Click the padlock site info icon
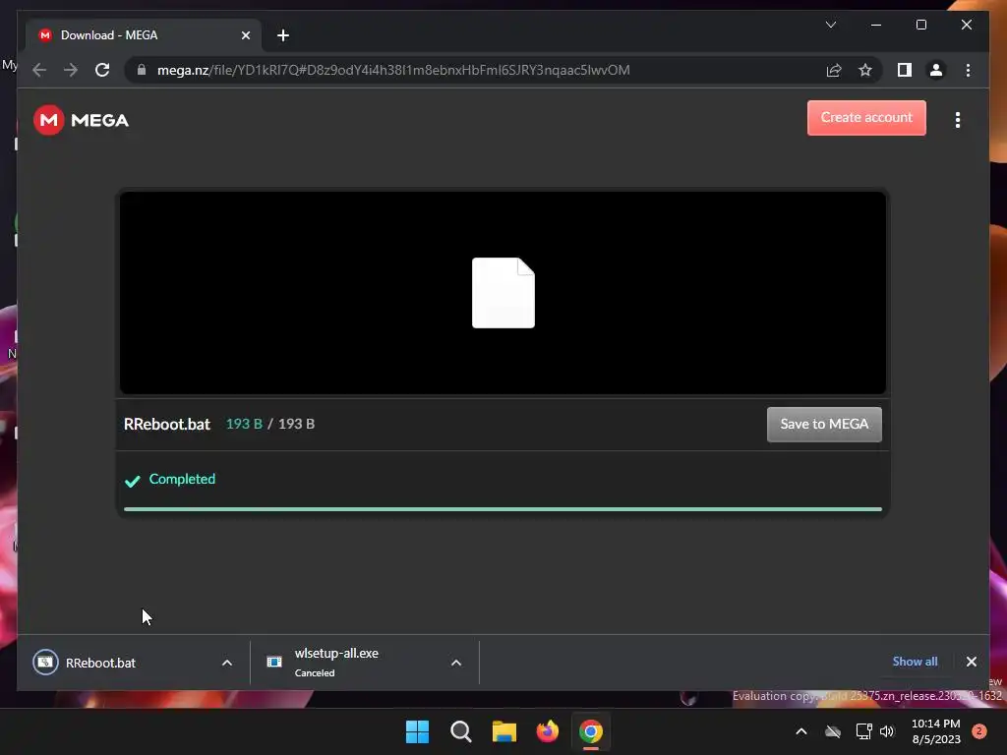Viewport: 1007px width, 755px height. tap(142, 70)
